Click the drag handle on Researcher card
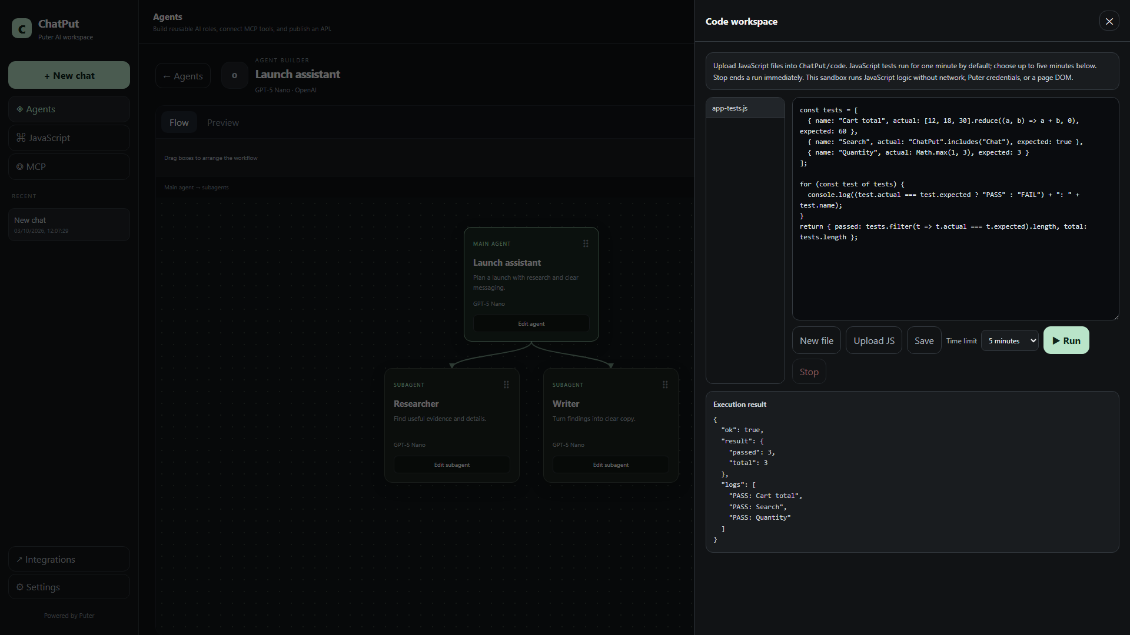This screenshot has width=1130, height=635. [x=506, y=385]
